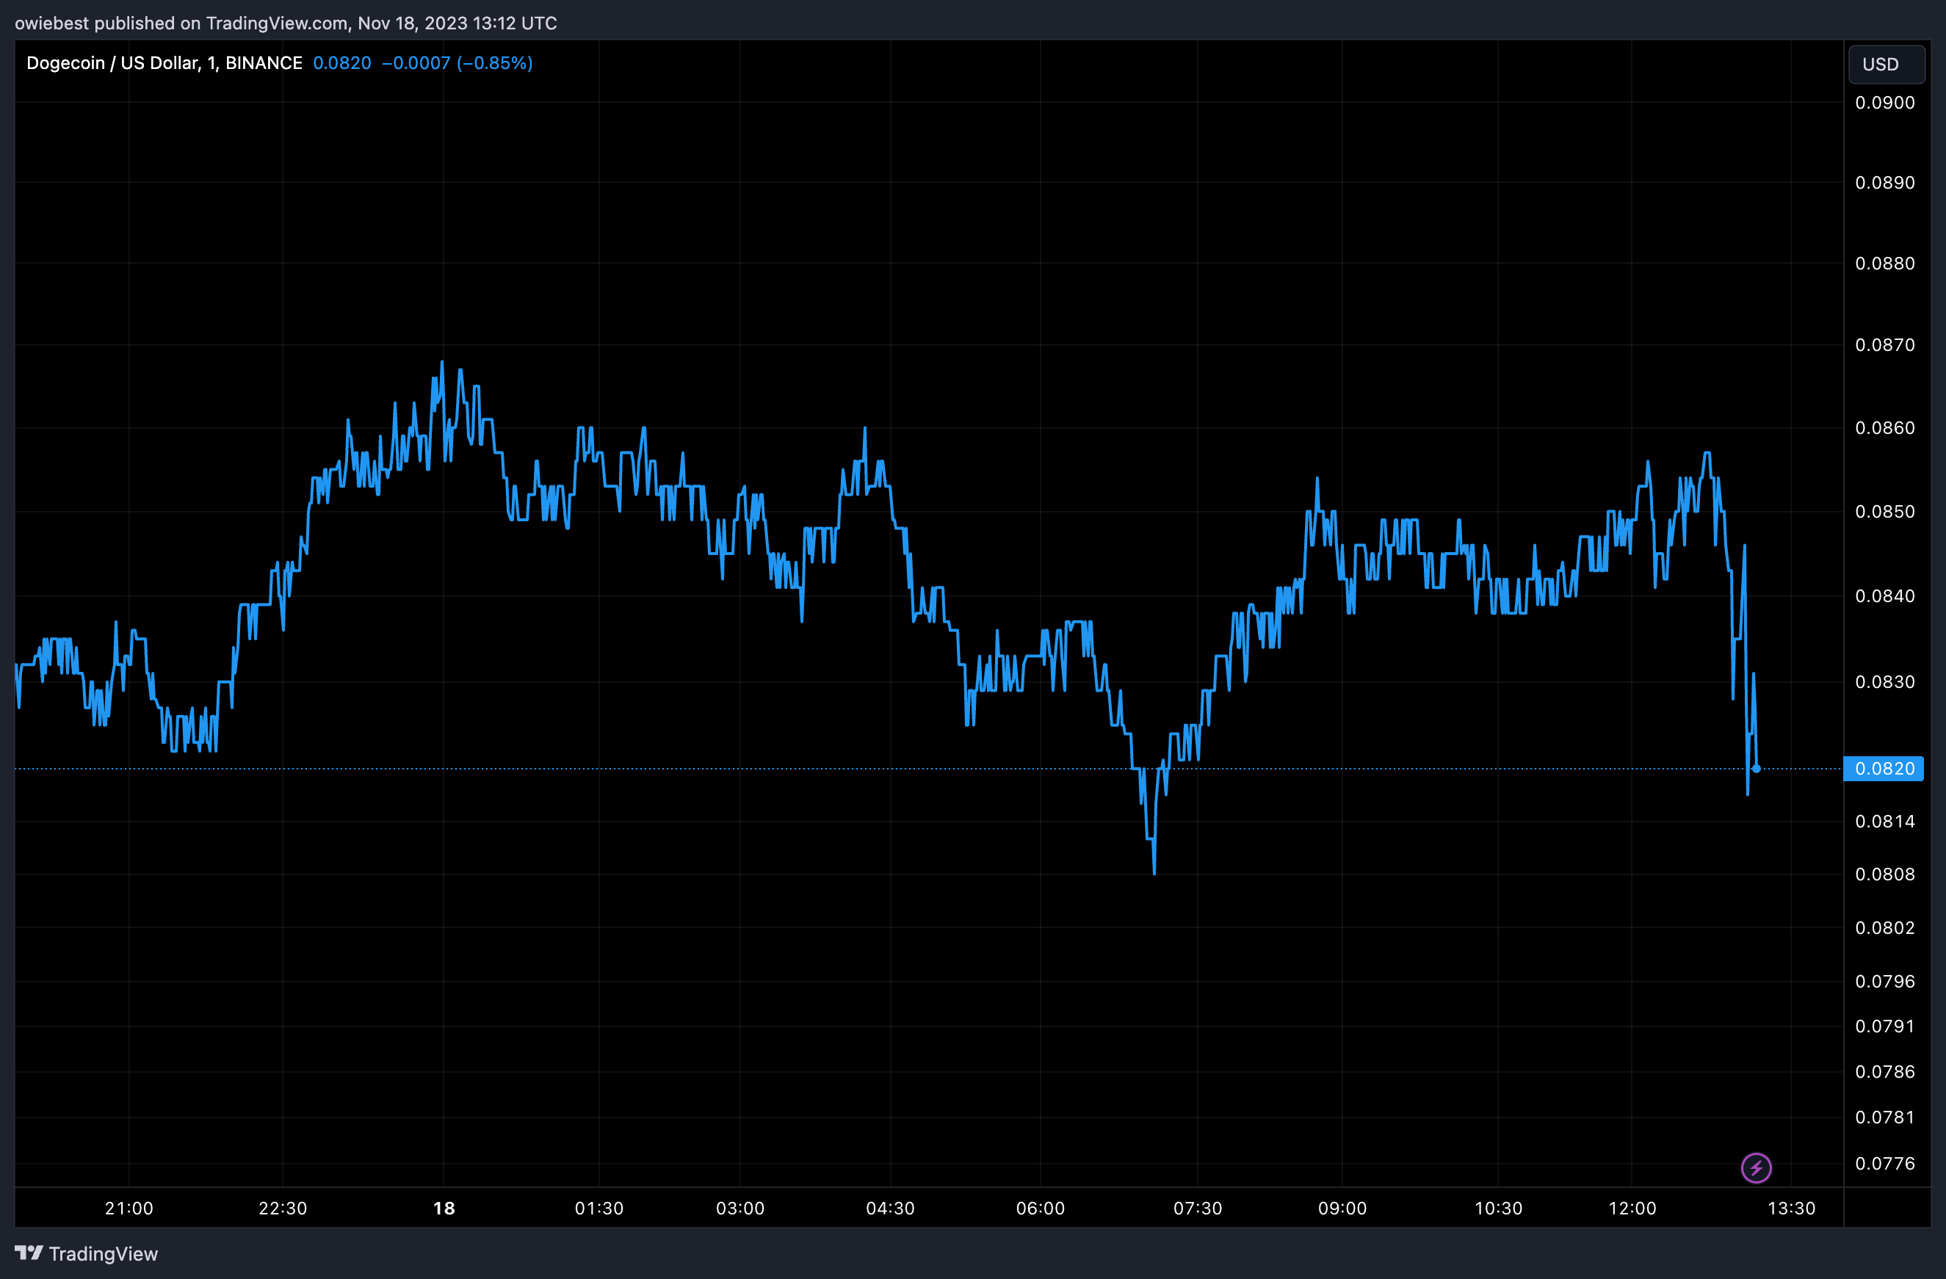Image resolution: width=1946 pixels, height=1279 pixels.
Task: Click the 0.0900 price axis label
Action: pyautogui.click(x=1884, y=103)
